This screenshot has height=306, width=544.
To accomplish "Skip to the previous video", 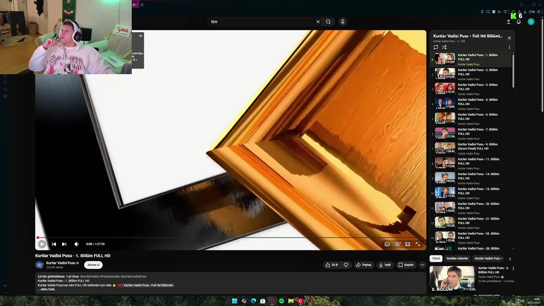I will [54, 244].
